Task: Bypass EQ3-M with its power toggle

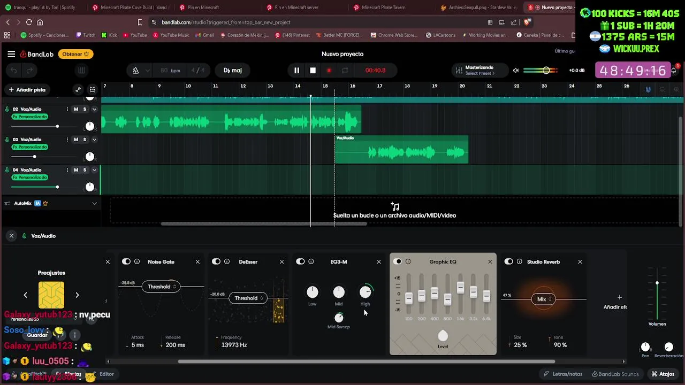Action: click(x=300, y=261)
